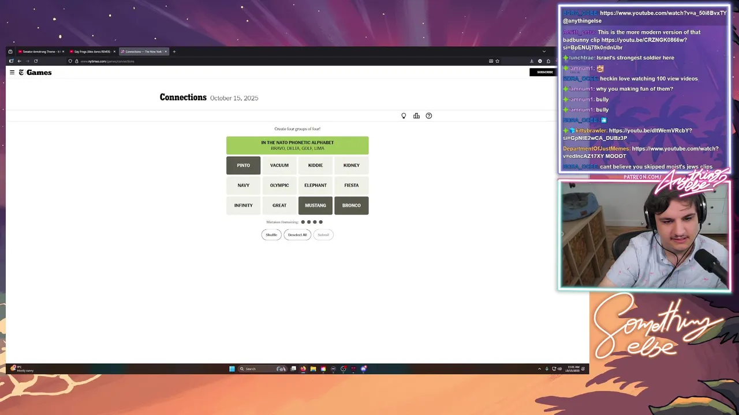Select the INFINITY tile
Screen dimensions: 739x415
pyautogui.click(x=243, y=205)
